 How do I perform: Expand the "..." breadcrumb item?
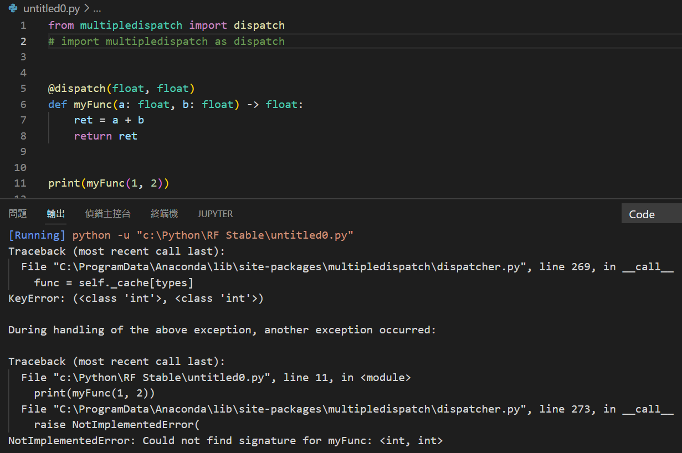pyautogui.click(x=97, y=9)
